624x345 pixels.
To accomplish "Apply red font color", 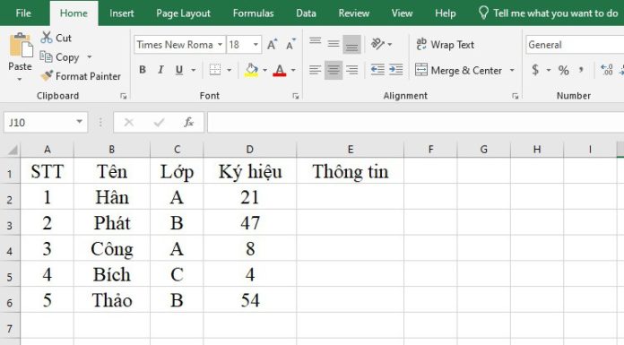I will pyautogui.click(x=280, y=70).
